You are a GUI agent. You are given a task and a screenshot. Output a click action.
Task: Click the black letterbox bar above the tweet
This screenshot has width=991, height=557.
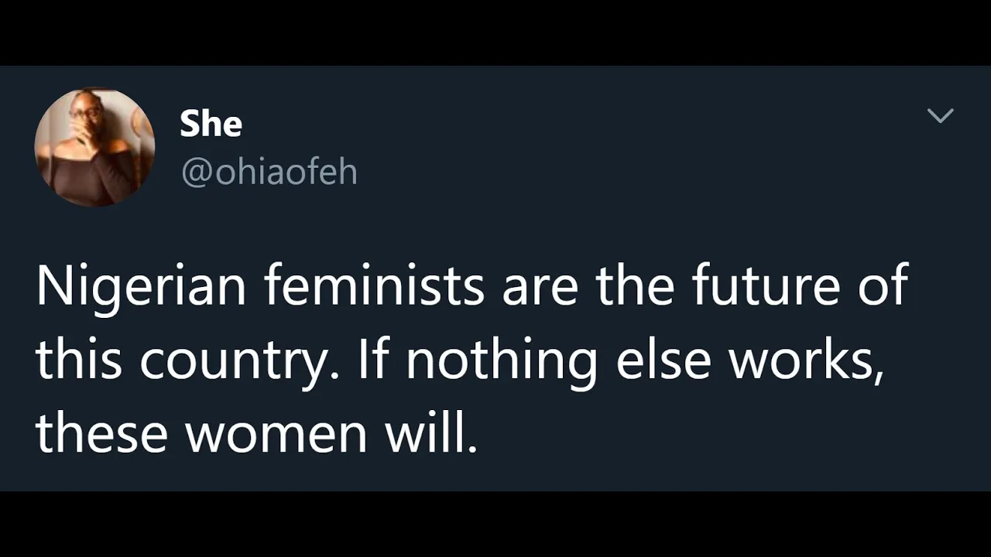[495, 32]
